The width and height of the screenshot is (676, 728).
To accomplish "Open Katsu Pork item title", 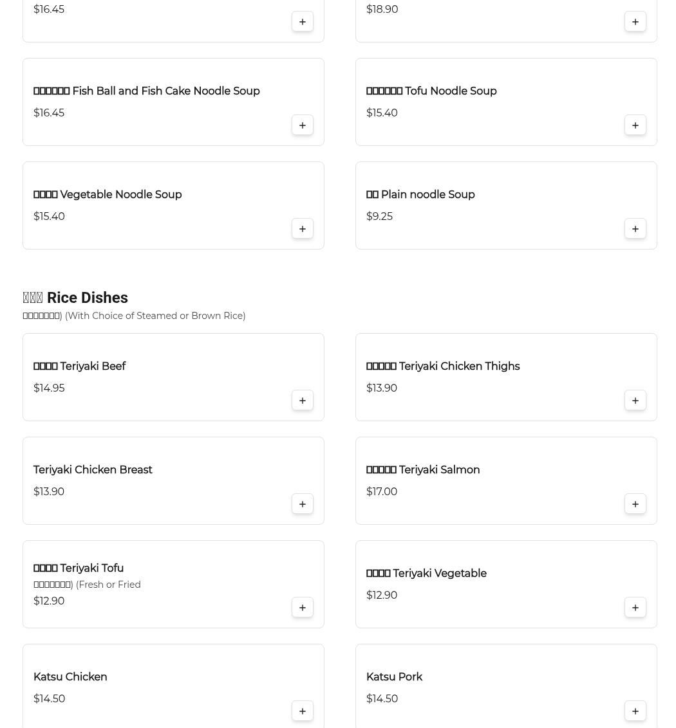I will coord(394,677).
